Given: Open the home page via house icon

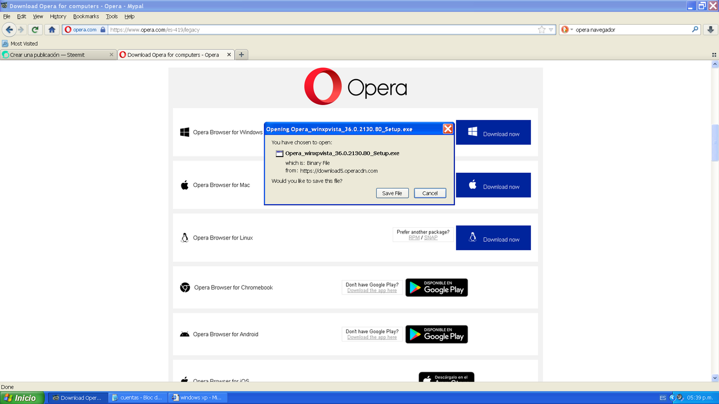Looking at the screenshot, I should pyautogui.click(x=52, y=30).
